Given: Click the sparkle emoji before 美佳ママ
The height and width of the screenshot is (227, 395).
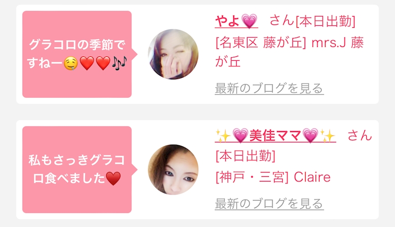Looking at the screenshot, I should tap(223, 136).
